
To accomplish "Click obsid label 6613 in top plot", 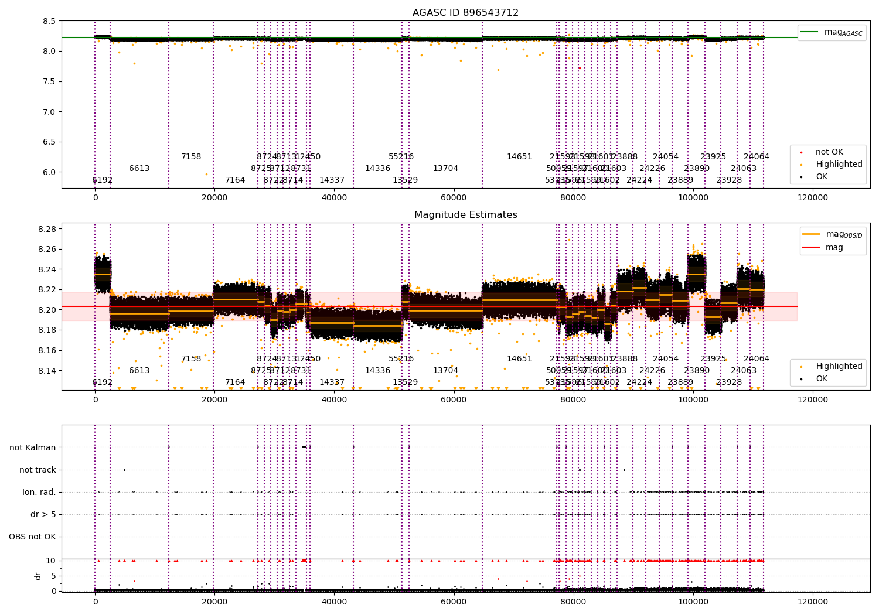I will (139, 169).
